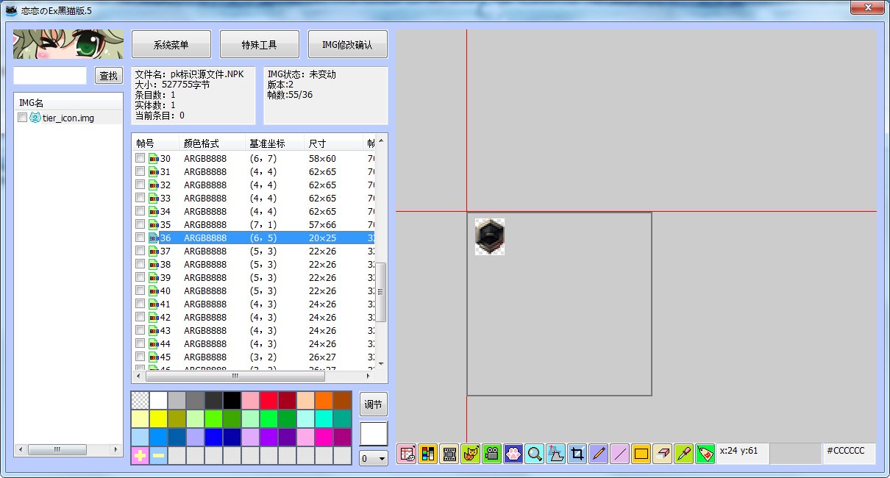Choose the crop tool
This screenshot has width=890, height=478.
tap(577, 454)
